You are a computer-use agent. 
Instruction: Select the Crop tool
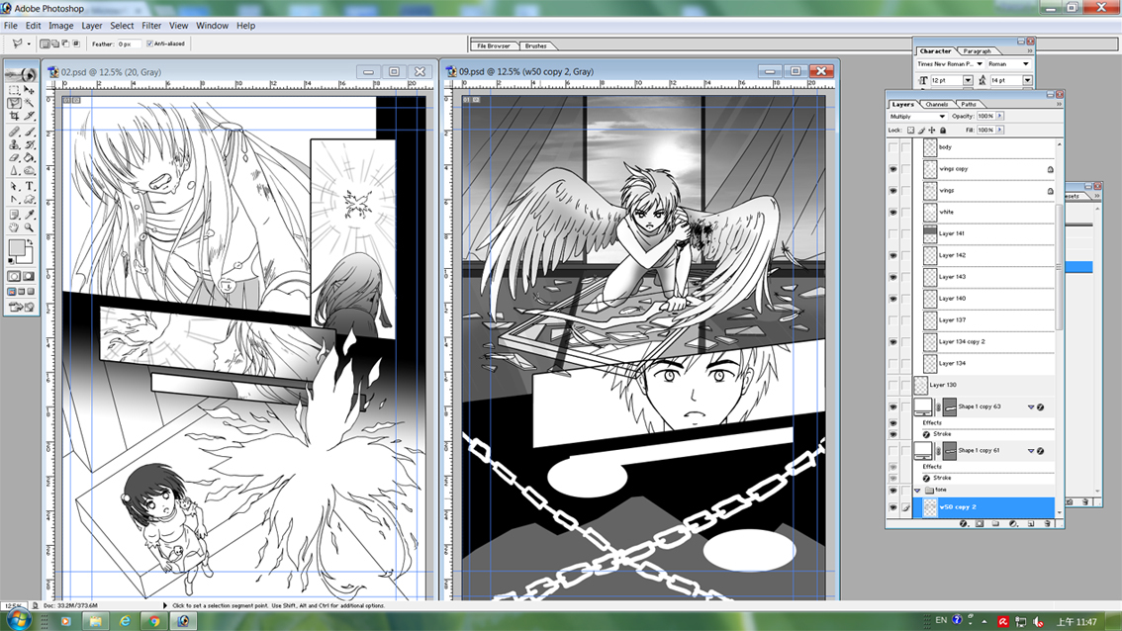[x=15, y=117]
